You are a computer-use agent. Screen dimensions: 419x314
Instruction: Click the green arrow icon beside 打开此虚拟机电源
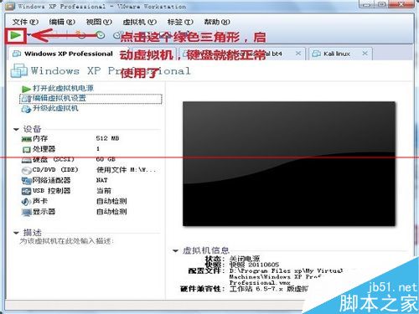26,89
